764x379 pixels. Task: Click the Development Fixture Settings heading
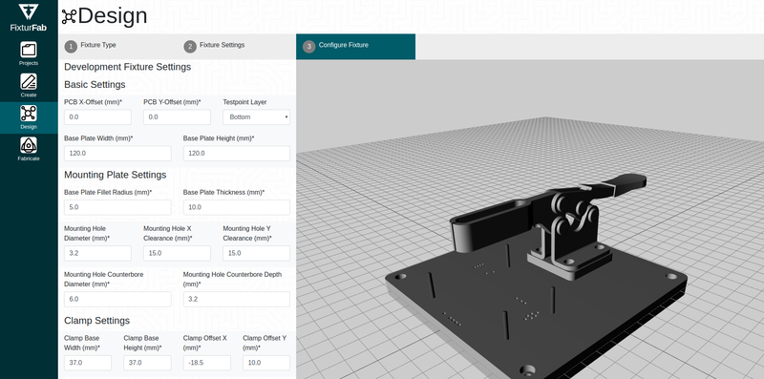click(128, 67)
